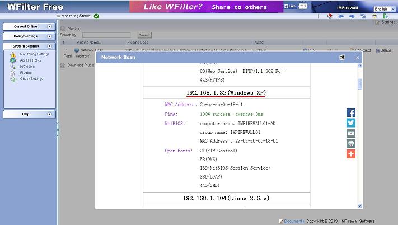The image size is (398, 225).
Task: Click the 443(HTTPS) port entry
Action: pos(212,80)
